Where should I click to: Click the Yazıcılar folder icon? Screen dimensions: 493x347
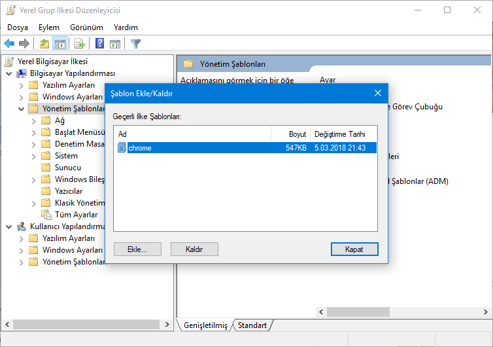point(46,191)
